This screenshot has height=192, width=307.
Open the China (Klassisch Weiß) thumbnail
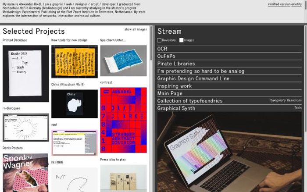coord(74,103)
